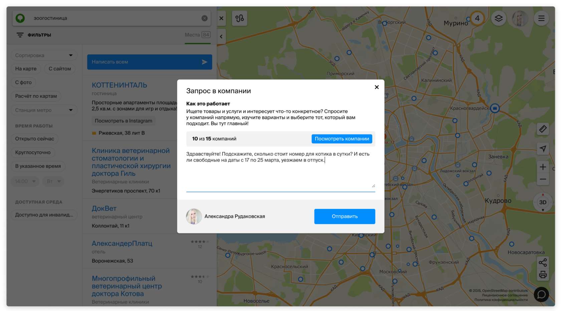Toggle the 'На карте' filter chip

[26, 69]
